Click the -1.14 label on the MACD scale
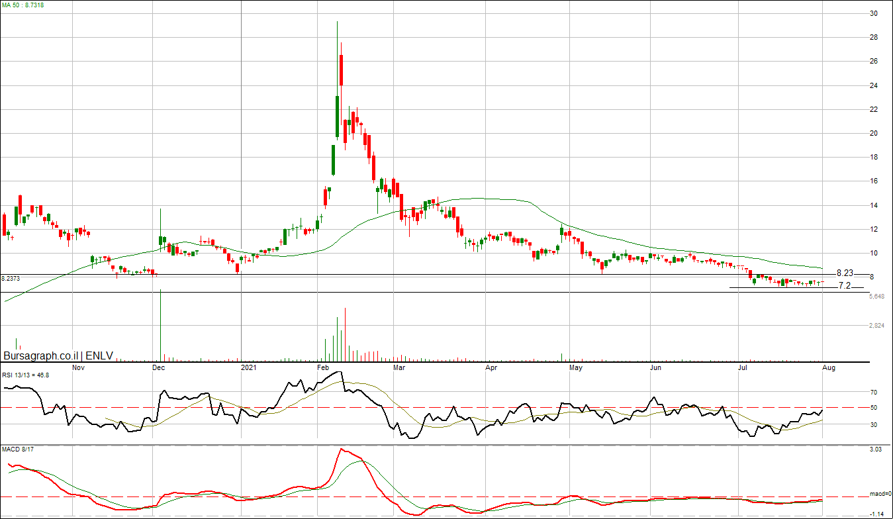893x519 pixels. [x=876, y=514]
